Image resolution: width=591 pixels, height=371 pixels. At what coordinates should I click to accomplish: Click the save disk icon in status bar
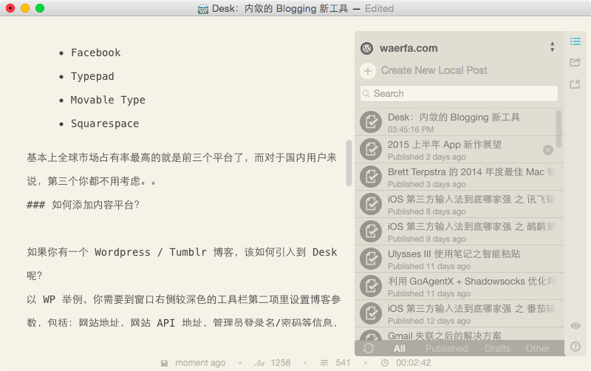click(x=164, y=363)
